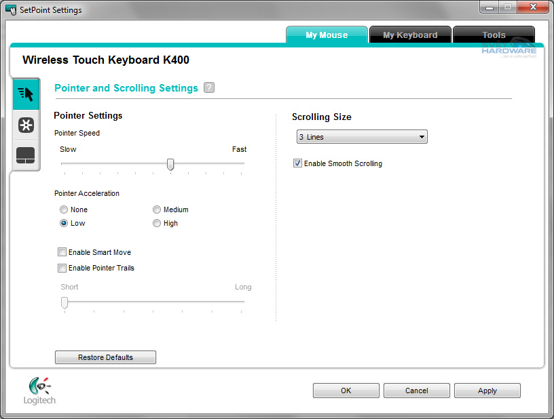Open the Scrolling Size dropdown

[x=362, y=137]
